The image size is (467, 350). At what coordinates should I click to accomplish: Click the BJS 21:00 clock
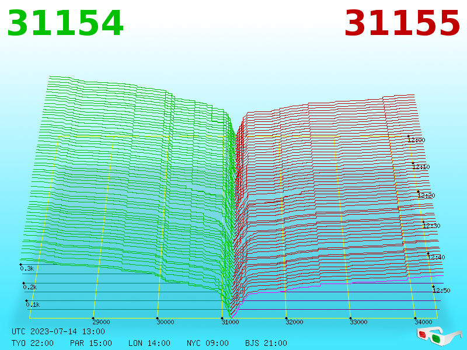pyautogui.click(x=266, y=343)
